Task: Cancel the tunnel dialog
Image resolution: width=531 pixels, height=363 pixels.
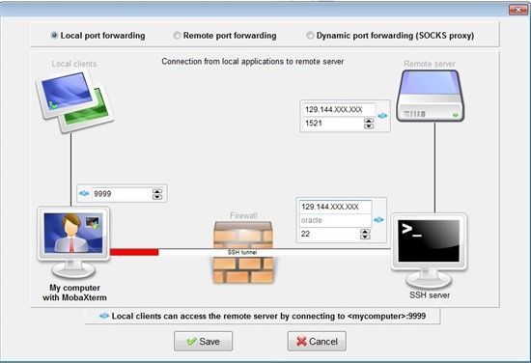Action: click(x=317, y=341)
